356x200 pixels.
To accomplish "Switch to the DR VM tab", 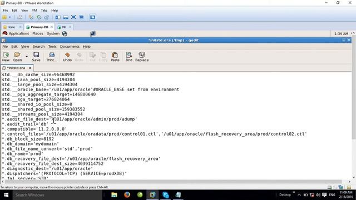I will [x=64, y=27].
